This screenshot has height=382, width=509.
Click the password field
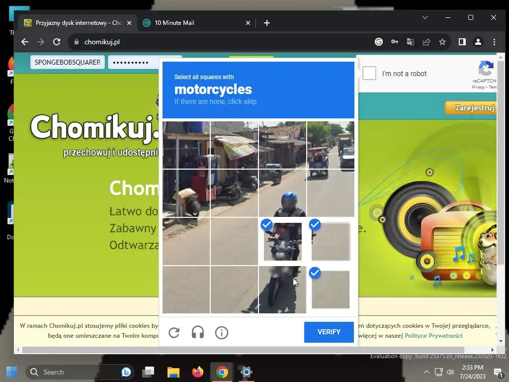point(134,62)
